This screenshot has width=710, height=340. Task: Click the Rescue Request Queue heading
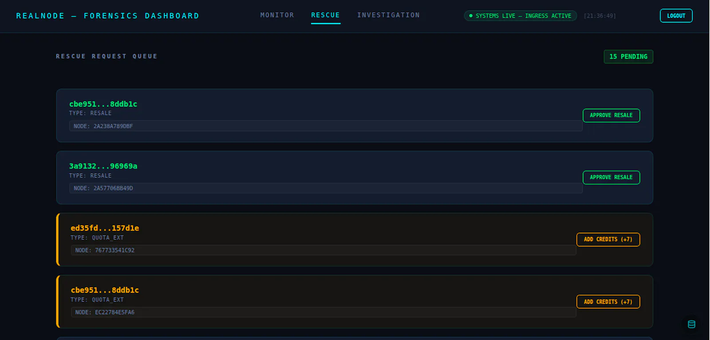tap(106, 56)
